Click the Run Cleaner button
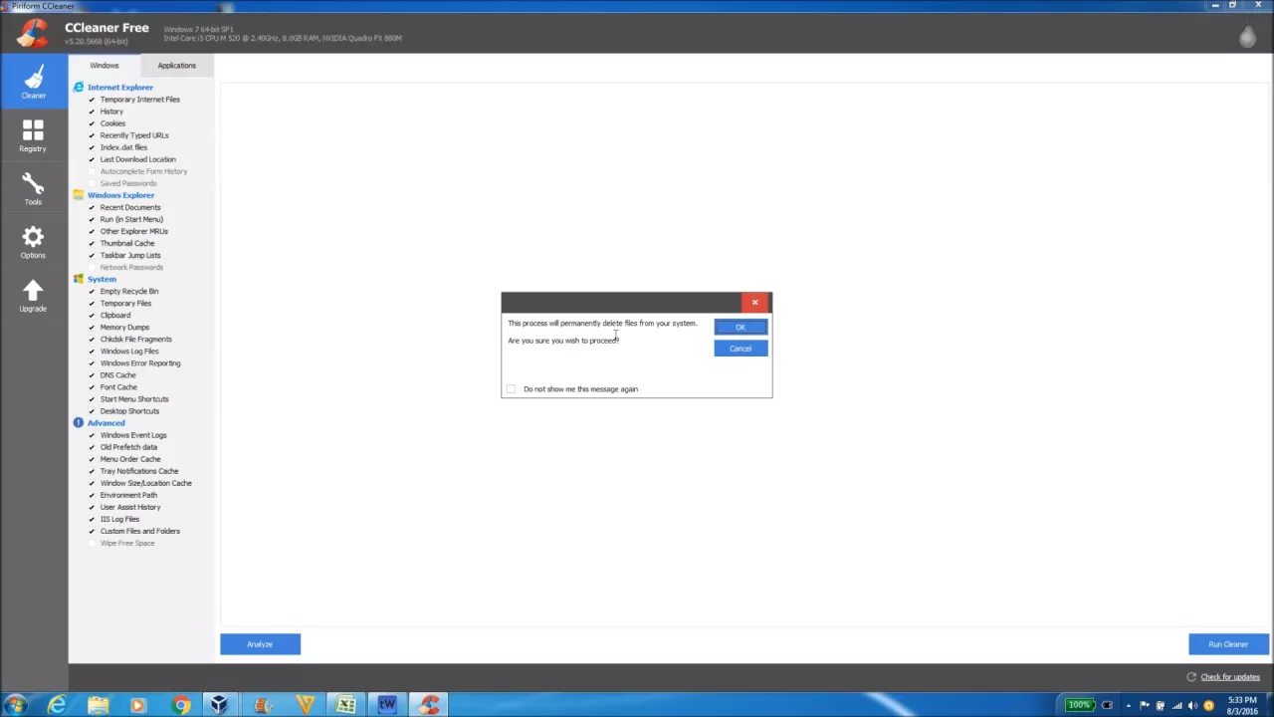 (x=1228, y=644)
